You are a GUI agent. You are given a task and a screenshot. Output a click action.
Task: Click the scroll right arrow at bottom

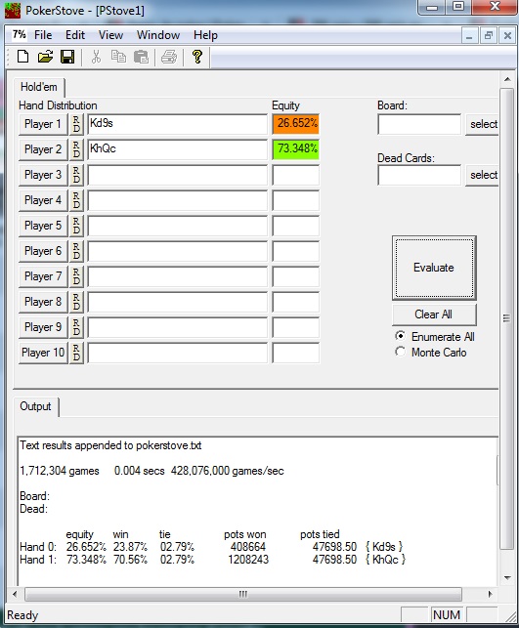(490, 594)
